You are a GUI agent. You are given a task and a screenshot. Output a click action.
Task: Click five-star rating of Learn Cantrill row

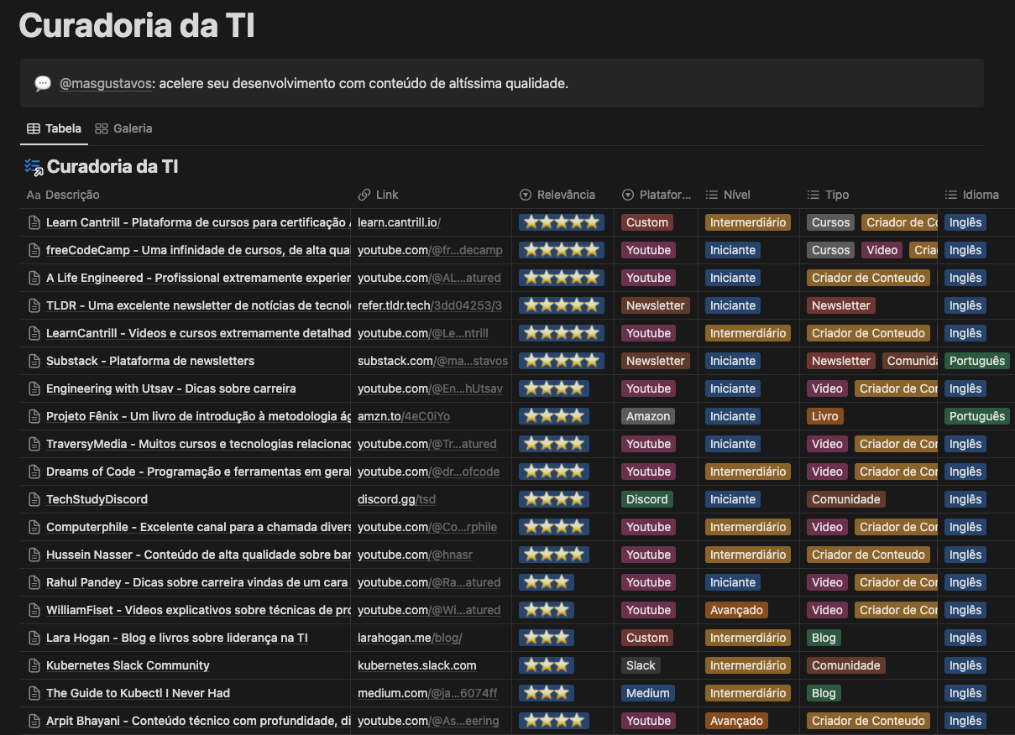pos(561,222)
